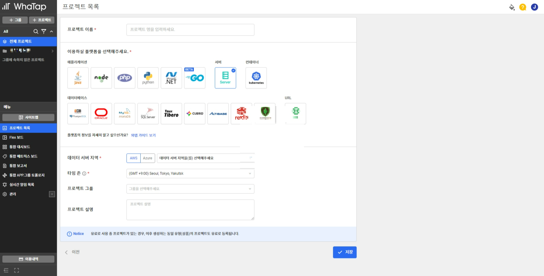
Task: Choose the Kubernetes container platform
Action: 256,78
